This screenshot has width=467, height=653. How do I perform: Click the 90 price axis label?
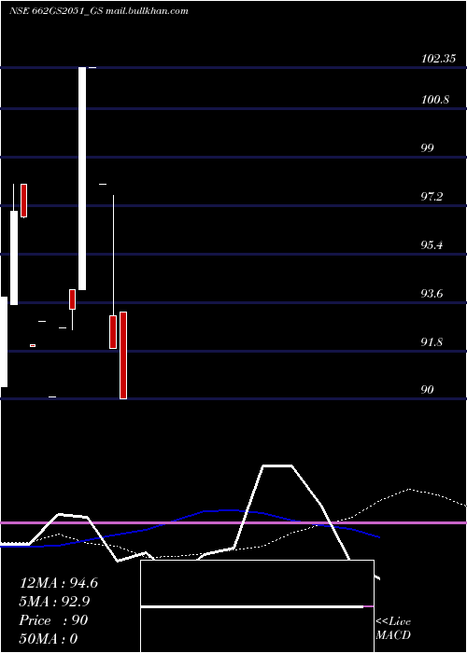428,390
